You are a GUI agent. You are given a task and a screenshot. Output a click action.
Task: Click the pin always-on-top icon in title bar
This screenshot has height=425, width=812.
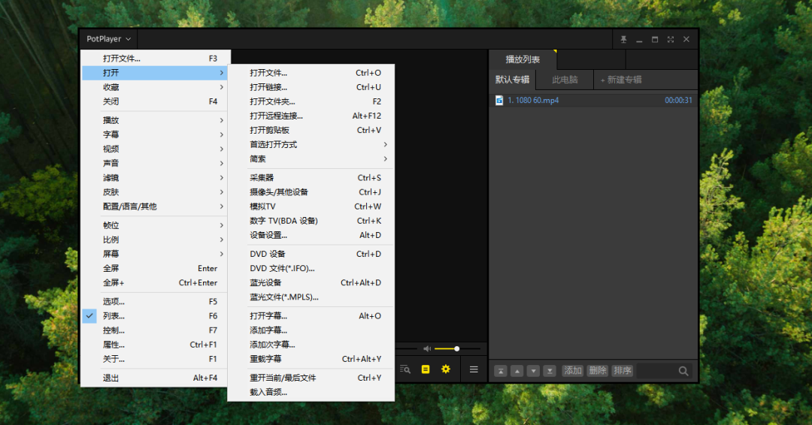click(x=623, y=39)
